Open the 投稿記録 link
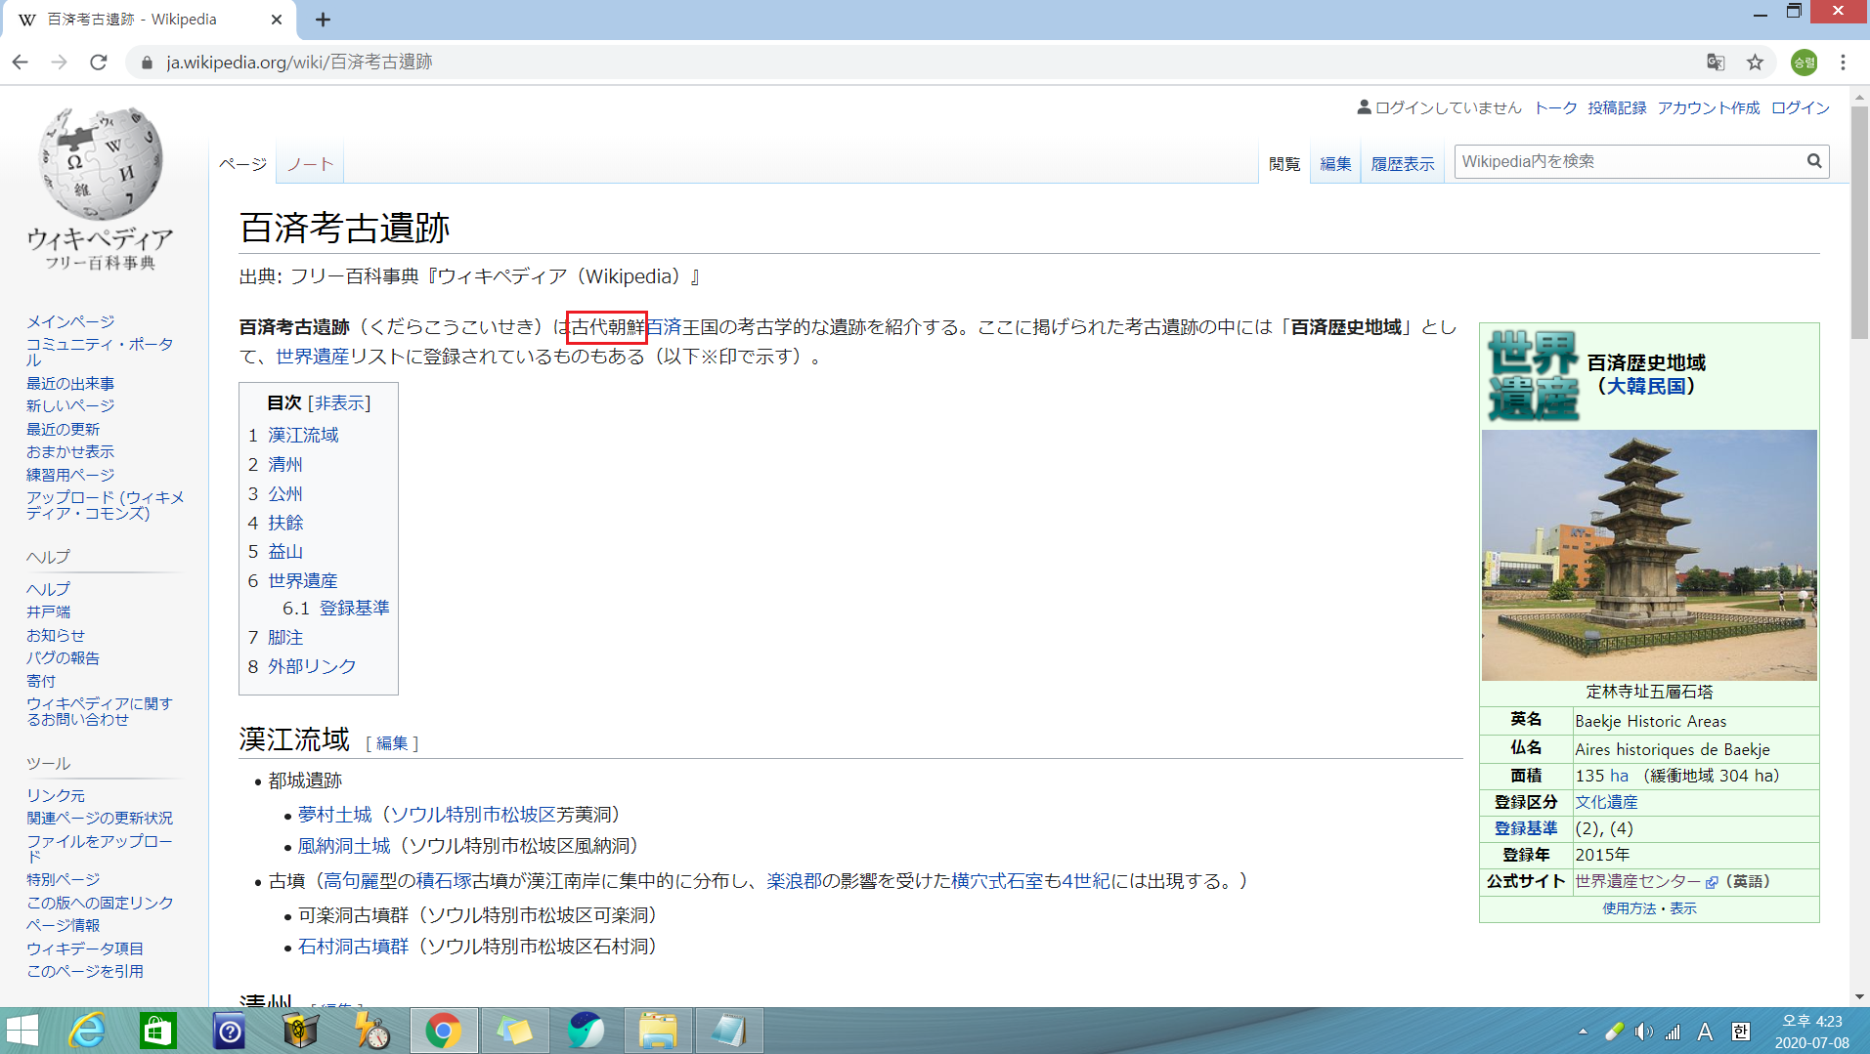 1617,107
